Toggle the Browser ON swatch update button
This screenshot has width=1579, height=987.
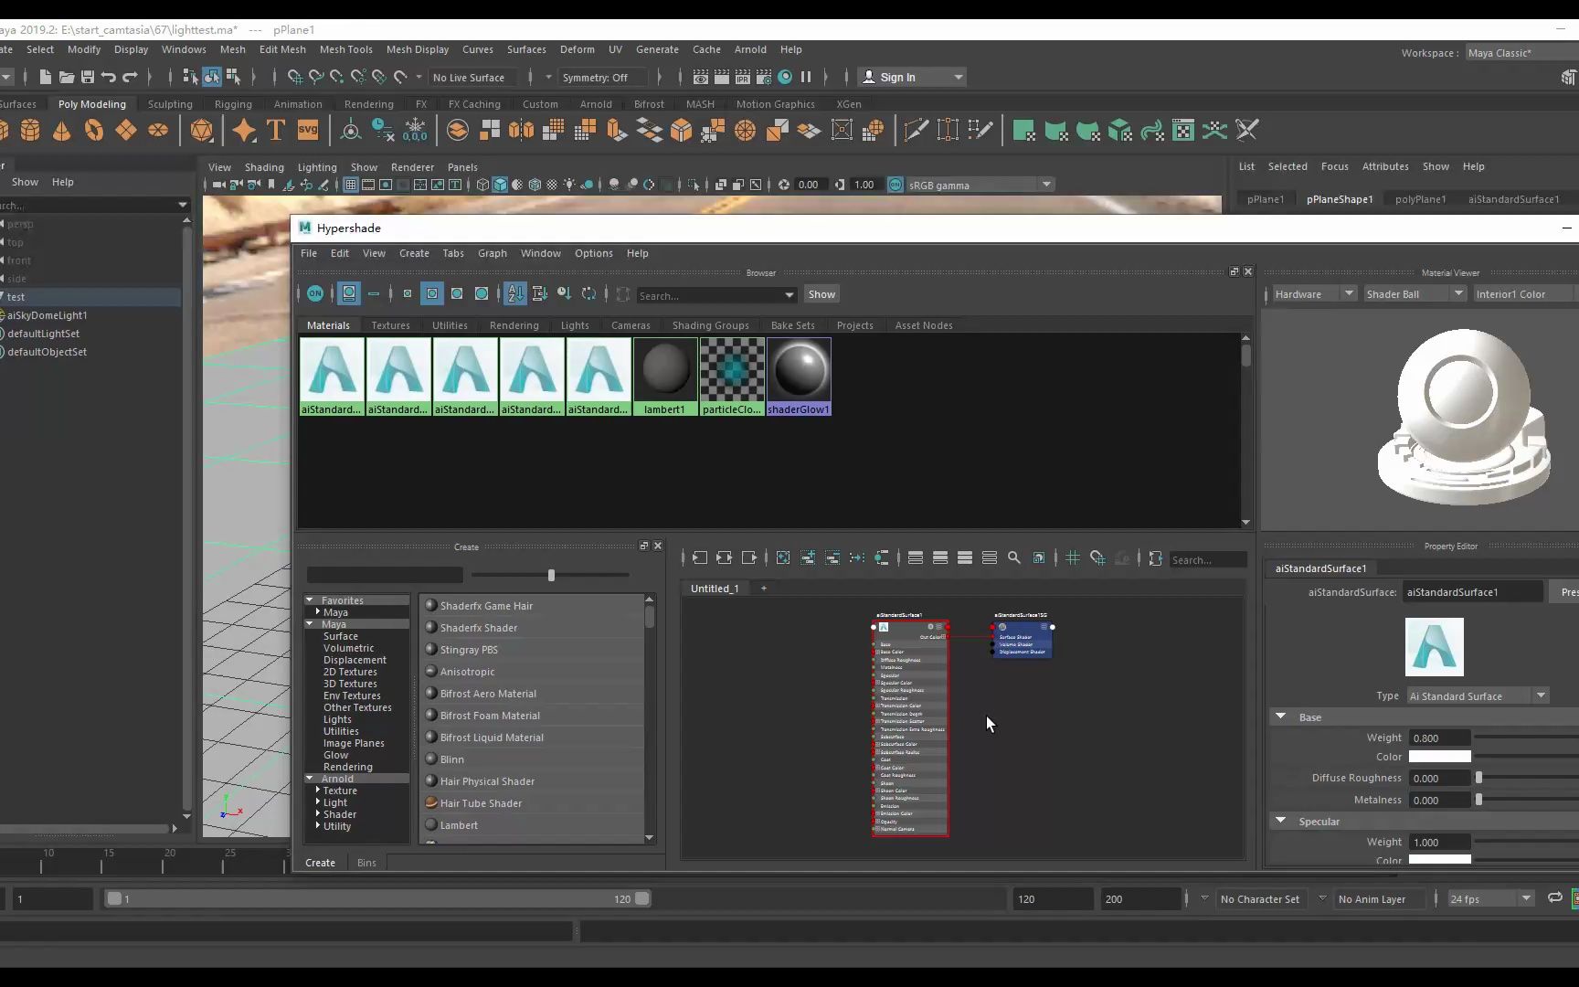click(315, 294)
